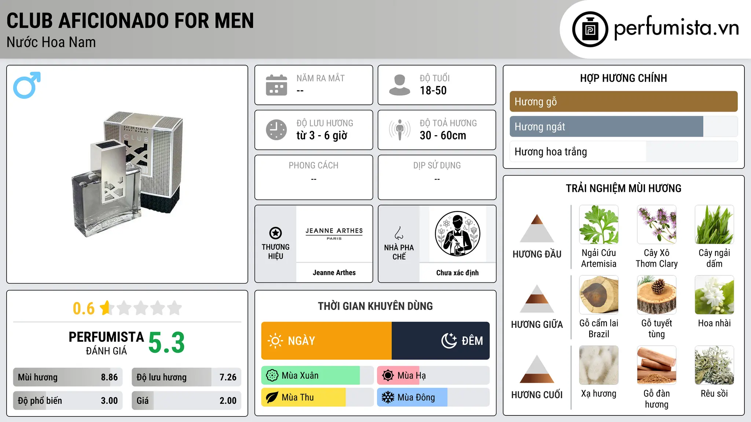Click the person icon beside Độ tuổi

point(400,85)
